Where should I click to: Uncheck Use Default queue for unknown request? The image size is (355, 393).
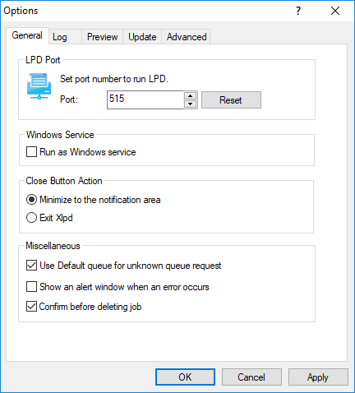31,266
